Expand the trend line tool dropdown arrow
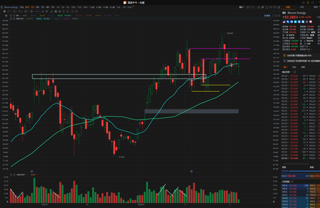 click(x=11, y=12)
